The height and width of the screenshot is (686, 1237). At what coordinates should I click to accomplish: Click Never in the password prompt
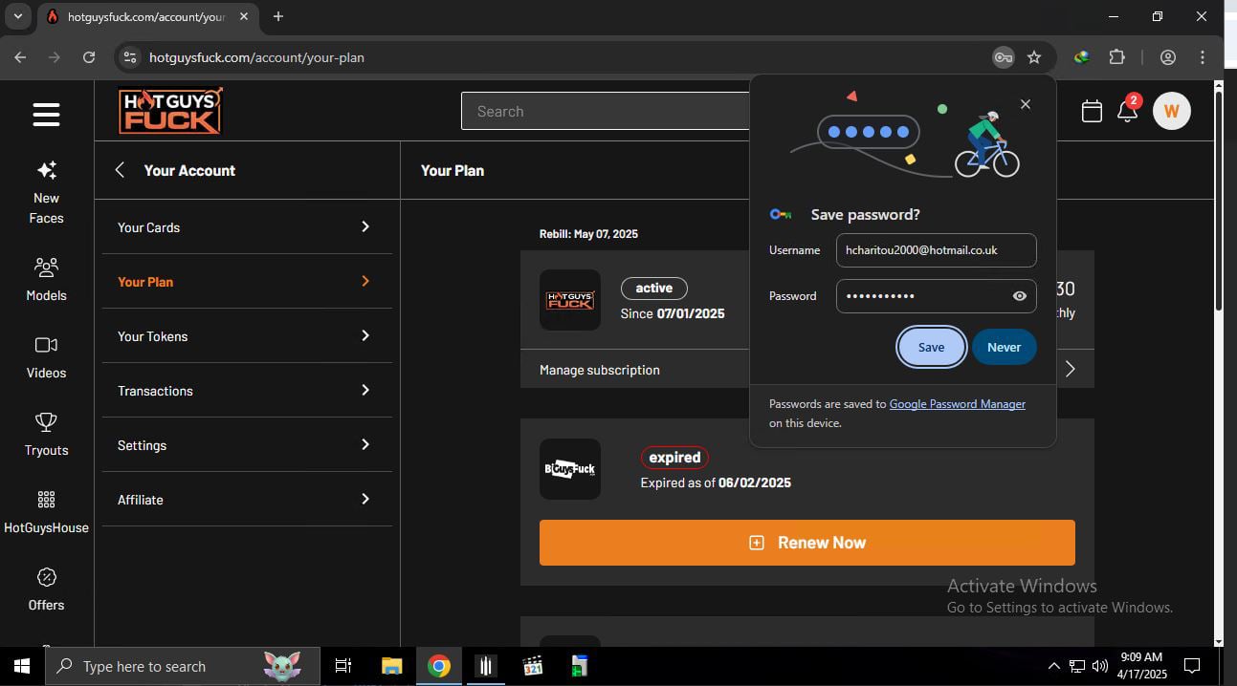click(1004, 347)
